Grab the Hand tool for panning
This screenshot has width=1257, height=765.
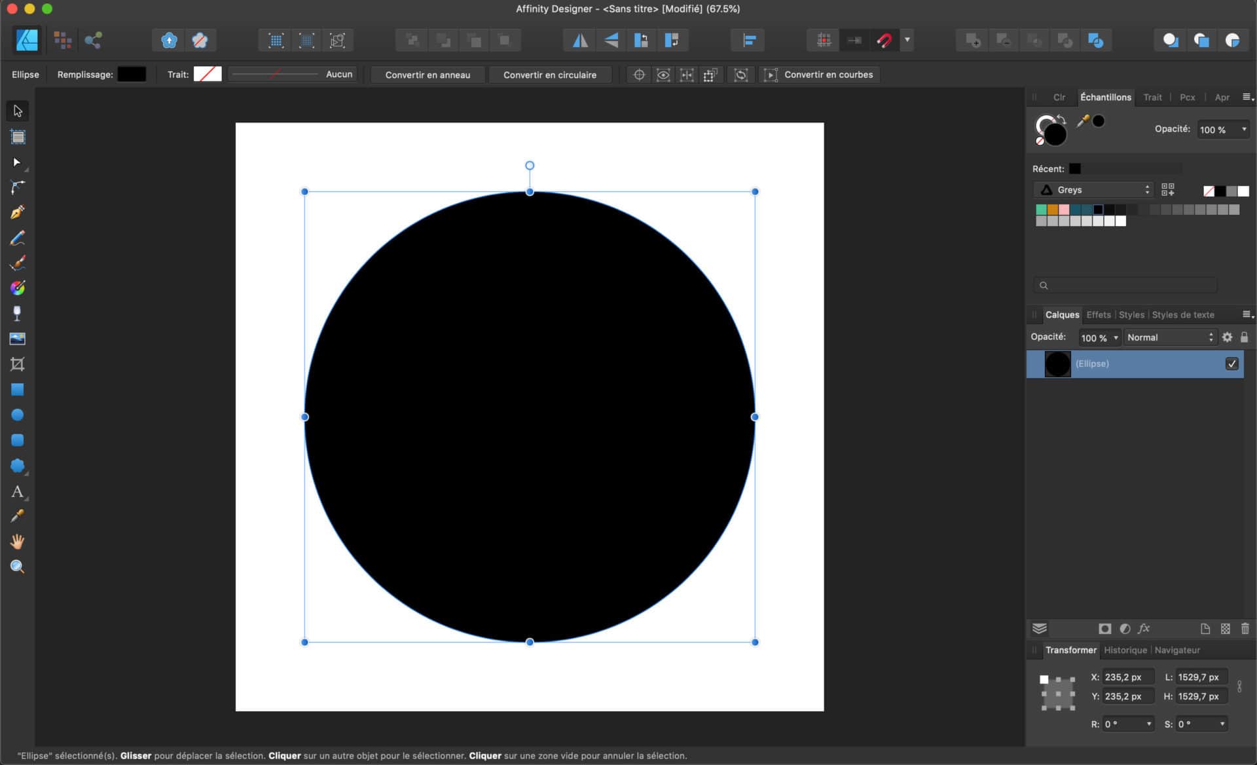17,542
